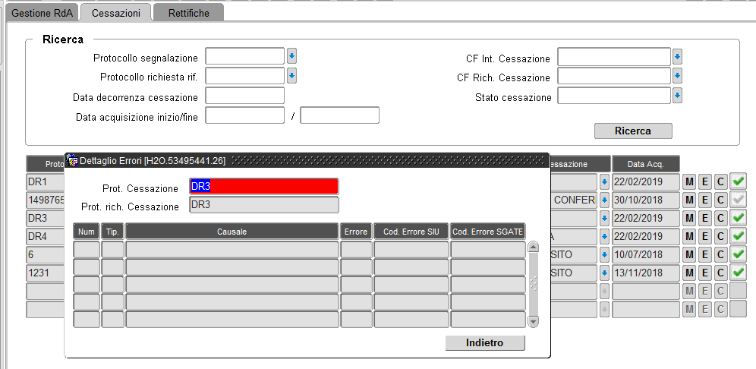Open the Protocollo segnalazione value list arrow
The image size is (756, 369).
291,56
